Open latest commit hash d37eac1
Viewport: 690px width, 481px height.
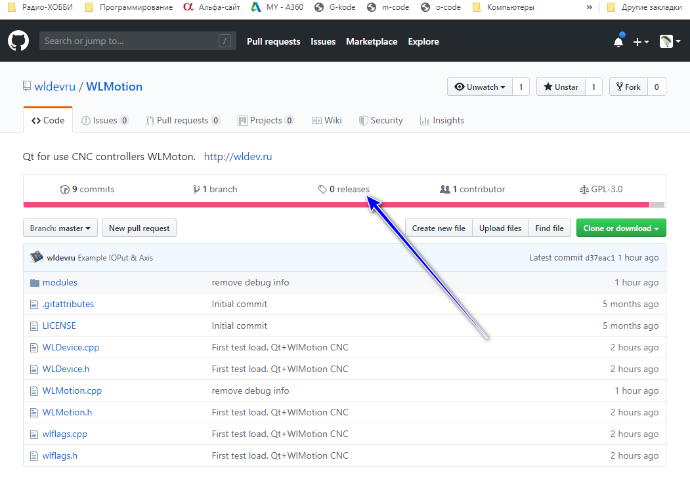(x=600, y=258)
